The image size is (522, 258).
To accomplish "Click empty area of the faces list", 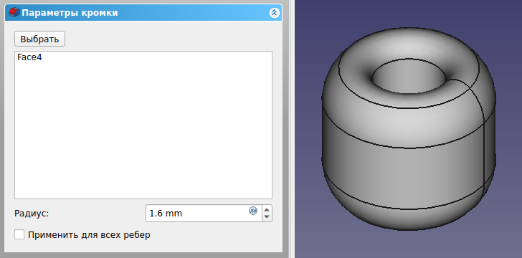I will 143,133.
